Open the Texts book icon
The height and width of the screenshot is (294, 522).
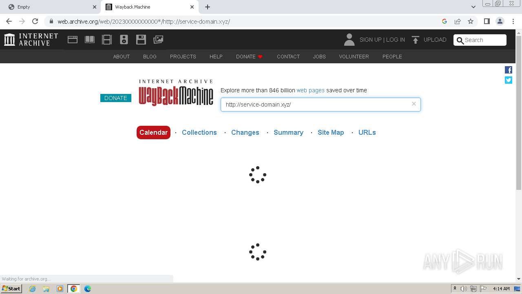point(90,40)
